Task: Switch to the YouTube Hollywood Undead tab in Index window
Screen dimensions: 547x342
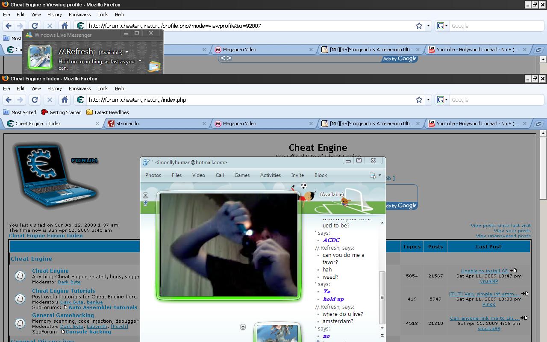Action: coord(478,124)
